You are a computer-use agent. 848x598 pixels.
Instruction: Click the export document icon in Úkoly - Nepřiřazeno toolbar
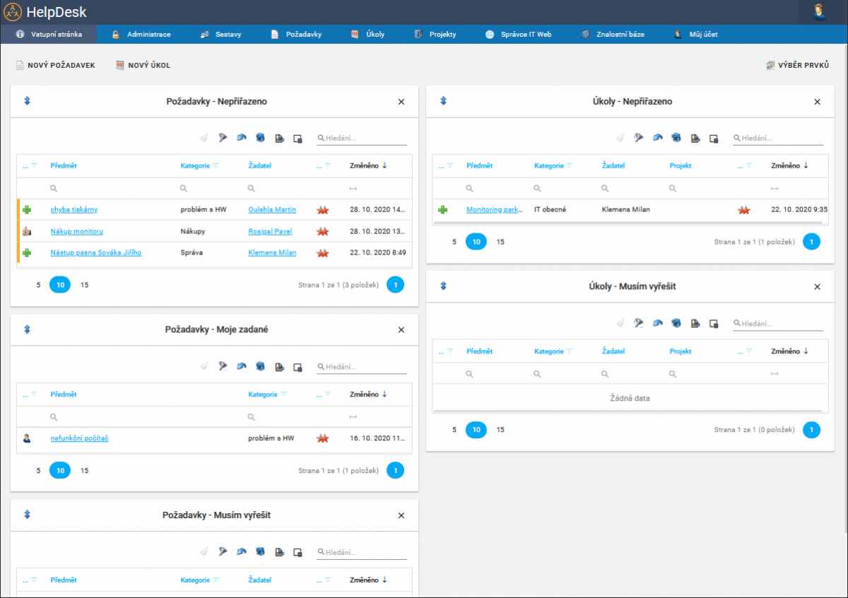point(695,138)
